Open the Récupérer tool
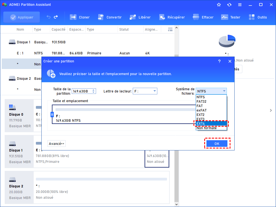The width and height of the screenshot is (276, 207). pyautogui.click(x=172, y=17)
